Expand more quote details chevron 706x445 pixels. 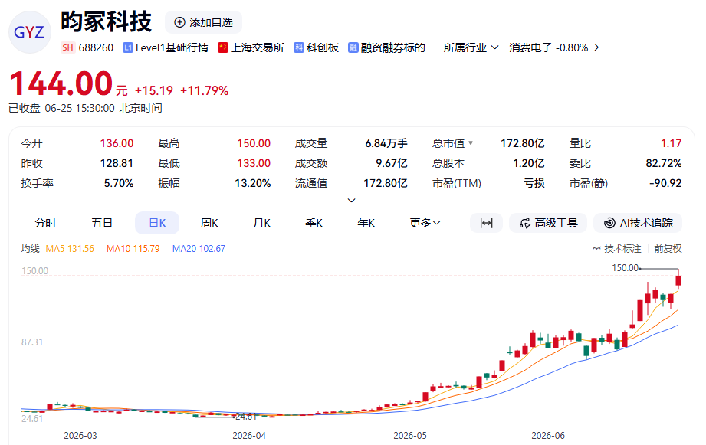[x=352, y=200]
